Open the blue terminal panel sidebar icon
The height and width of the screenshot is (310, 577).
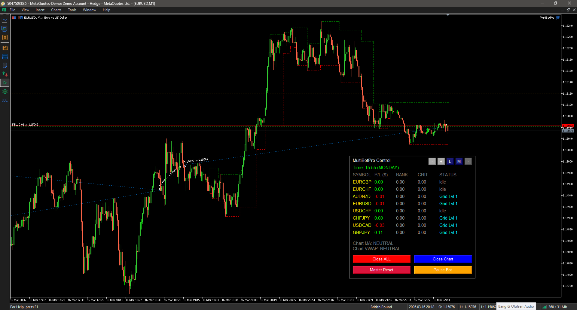pyautogui.click(x=5, y=57)
